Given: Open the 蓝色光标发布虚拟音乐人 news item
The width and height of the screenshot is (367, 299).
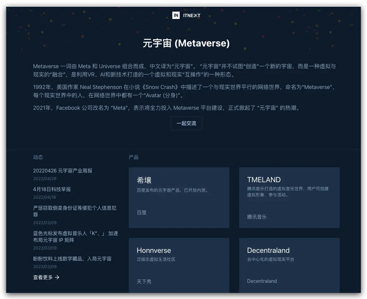Looking at the screenshot, I should [x=76, y=237].
